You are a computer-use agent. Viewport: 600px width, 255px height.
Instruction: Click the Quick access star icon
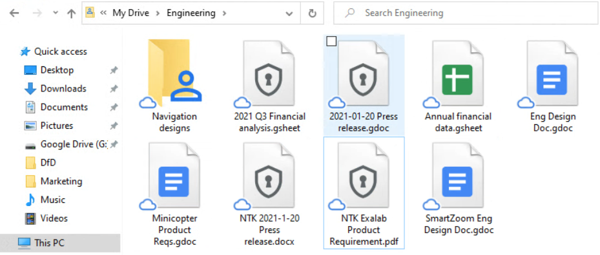(x=25, y=52)
